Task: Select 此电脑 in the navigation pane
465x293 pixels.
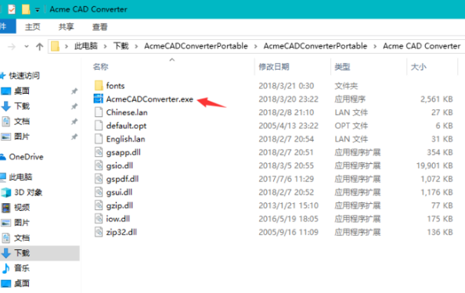Action: pyautogui.click(x=20, y=177)
